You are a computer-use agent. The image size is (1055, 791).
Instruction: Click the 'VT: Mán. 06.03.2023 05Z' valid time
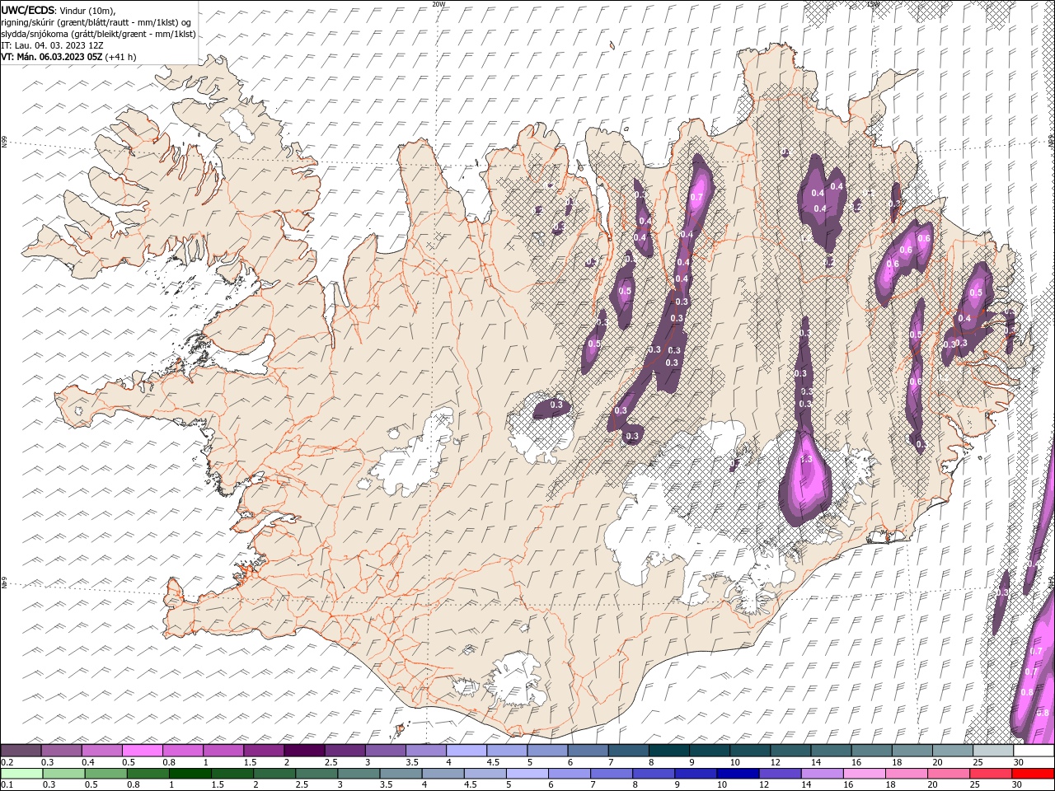52,57
